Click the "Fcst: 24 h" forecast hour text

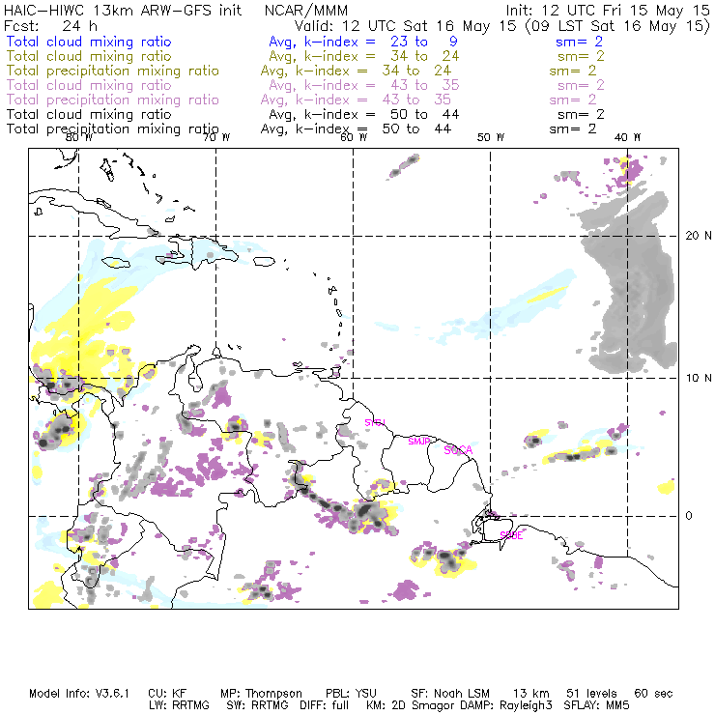click(50, 25)
